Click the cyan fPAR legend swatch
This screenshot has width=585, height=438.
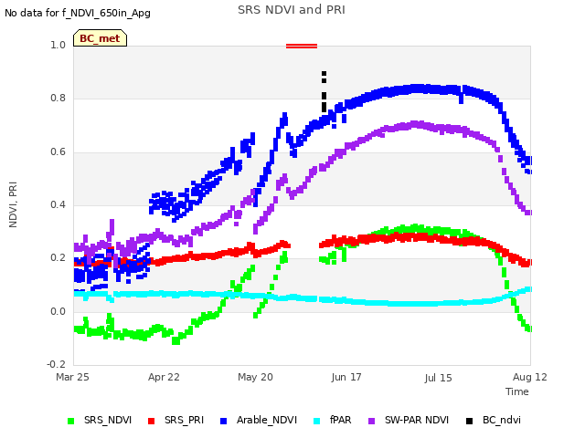coord(317,421)
